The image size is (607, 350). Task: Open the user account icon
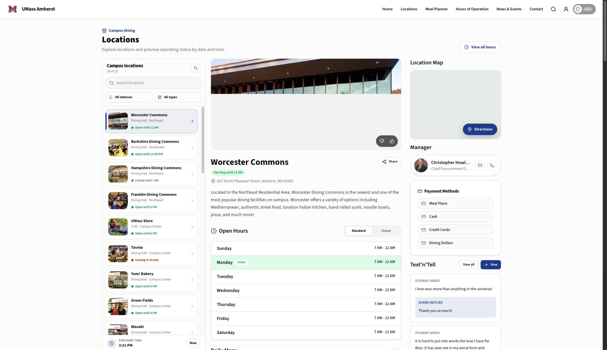(x=566, y=9)
